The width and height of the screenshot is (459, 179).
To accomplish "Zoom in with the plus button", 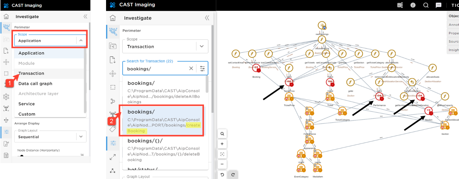I will (x=222, y=144).
